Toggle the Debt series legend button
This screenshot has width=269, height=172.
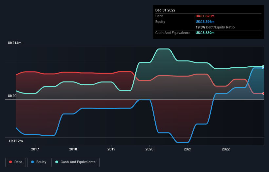pos(15,162)
